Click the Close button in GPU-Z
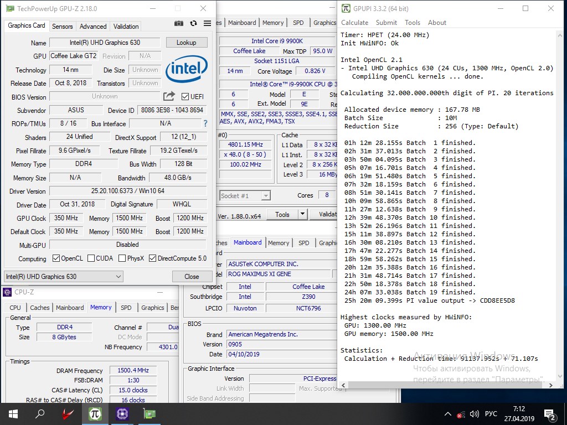This screenshot has height=425, width=567. (192, 277)
